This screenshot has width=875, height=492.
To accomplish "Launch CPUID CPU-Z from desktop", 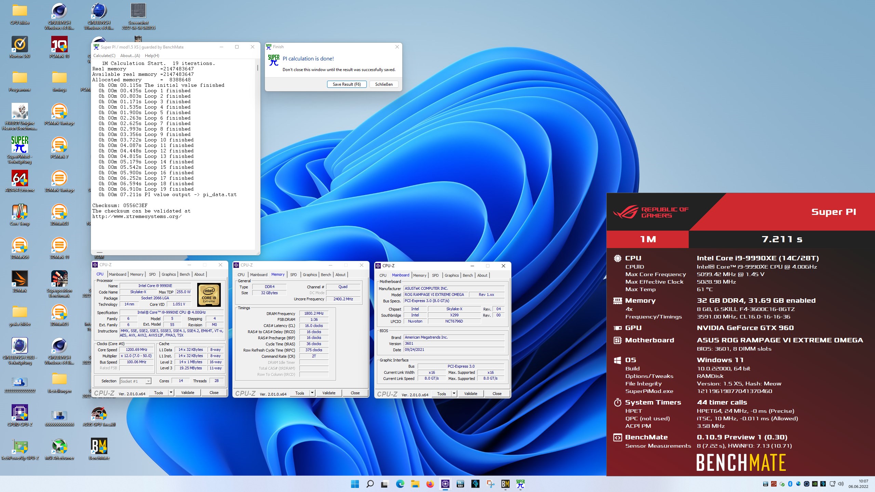I will tap(20, 415).
